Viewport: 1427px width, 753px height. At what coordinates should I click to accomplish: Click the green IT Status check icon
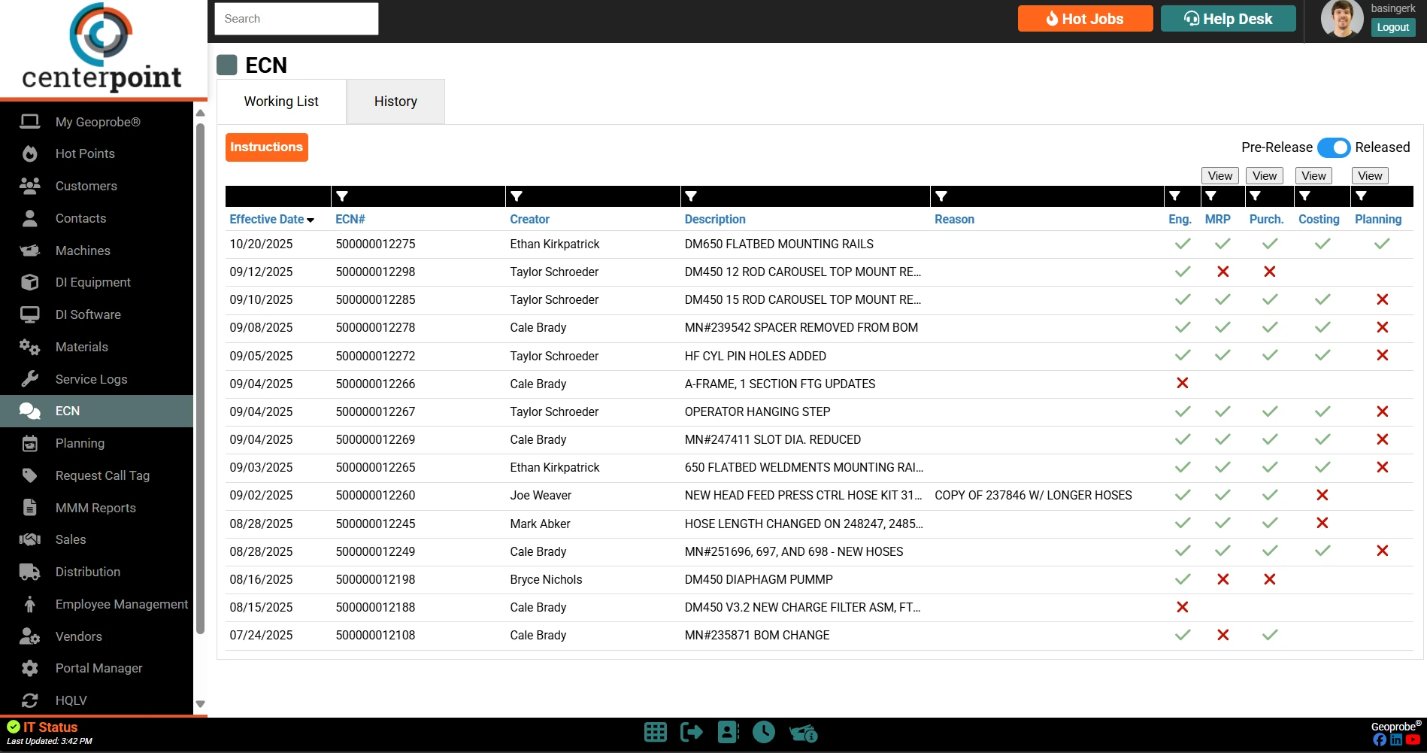point(14,727)
